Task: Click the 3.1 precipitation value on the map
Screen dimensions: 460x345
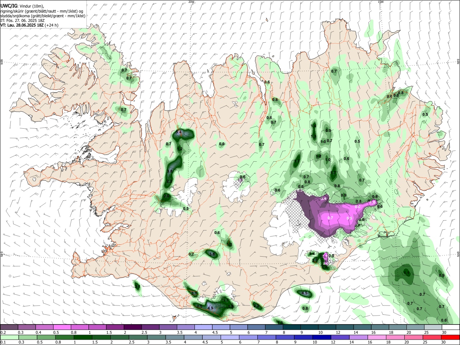Action: [194, 294]
